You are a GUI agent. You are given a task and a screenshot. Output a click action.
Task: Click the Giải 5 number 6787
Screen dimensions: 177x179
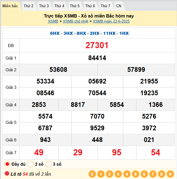45,128
